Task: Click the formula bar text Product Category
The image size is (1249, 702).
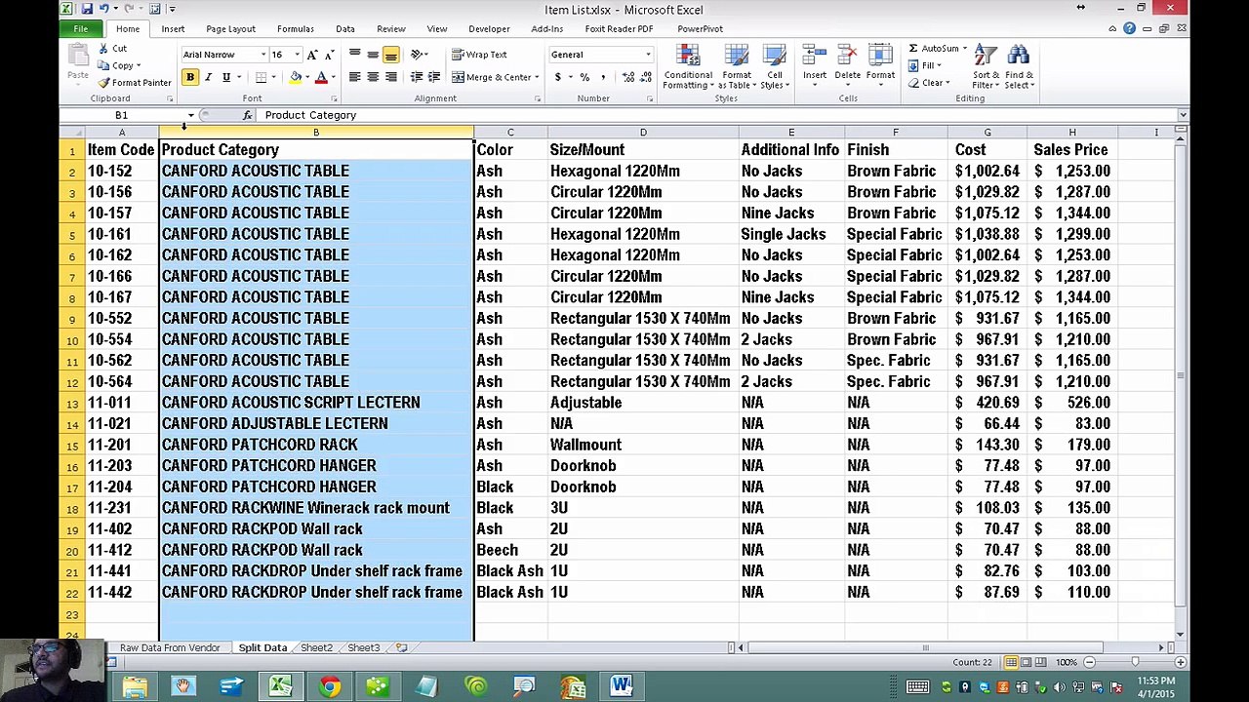Action: click(x=310, y=115)
